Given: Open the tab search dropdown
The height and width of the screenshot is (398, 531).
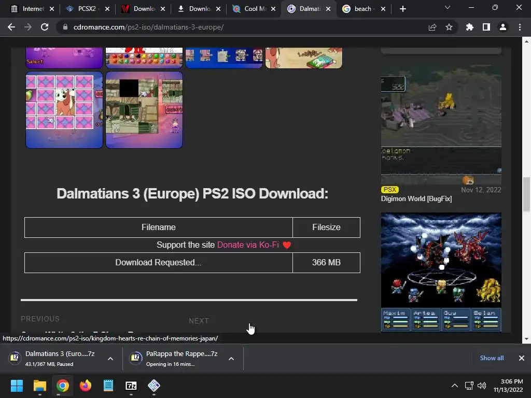Looking at the screenshot, I should (x=448, y=7).
